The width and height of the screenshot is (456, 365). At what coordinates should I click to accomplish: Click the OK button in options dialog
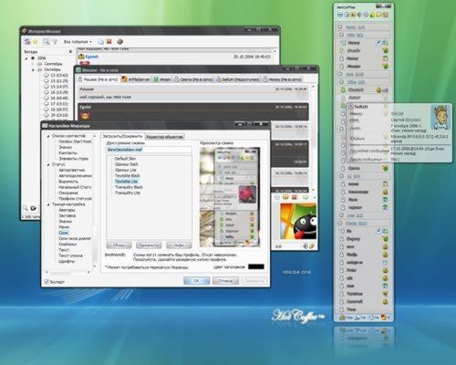pos(196,281)
